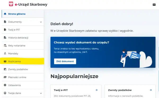Open Dokumenty menu item
Image resolution: width=159 pixels, height=98 pixels.
pos(23,22)
